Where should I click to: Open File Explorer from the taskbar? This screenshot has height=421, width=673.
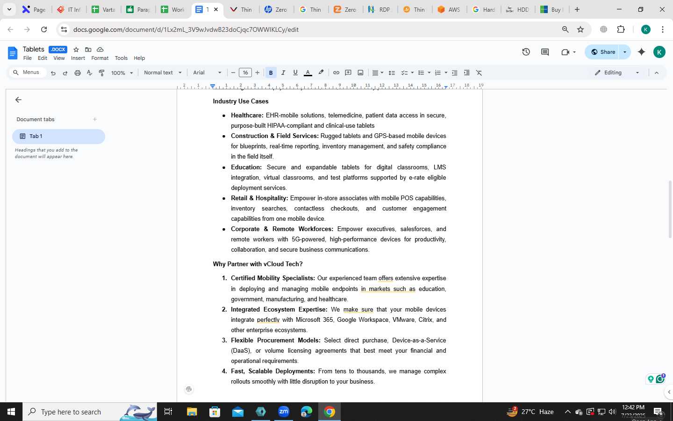tap(192, 412)
